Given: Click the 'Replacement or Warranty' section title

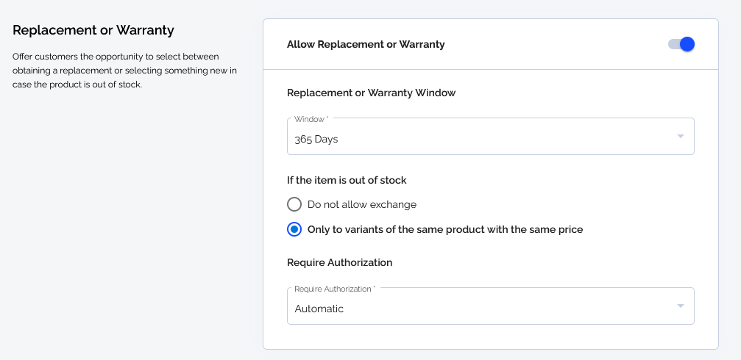Looking at the screenshot, I should pyautogui.click(x=93, y=30).
